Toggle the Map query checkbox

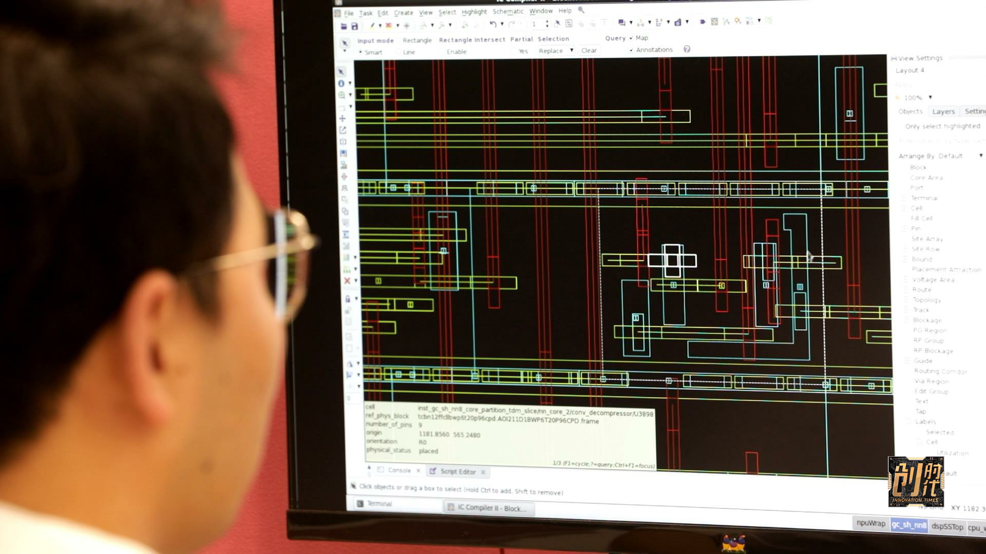(631, 38)
